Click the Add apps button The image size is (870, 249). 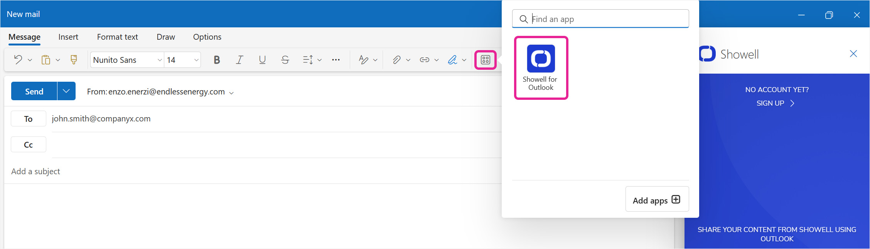point(657,199)
